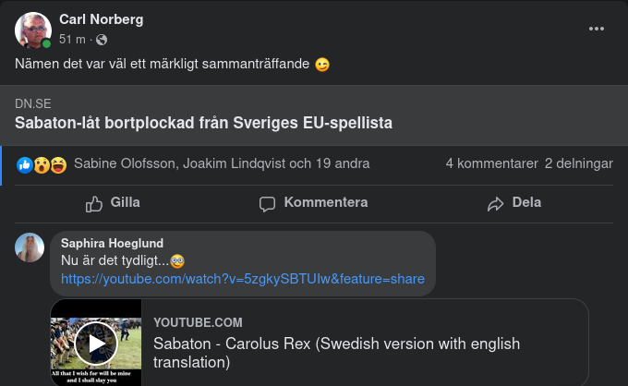Click the thumbs-up icon beside Gilla
Image resolution: width=628 pixels, height=386 pixels.
[94, 203]
